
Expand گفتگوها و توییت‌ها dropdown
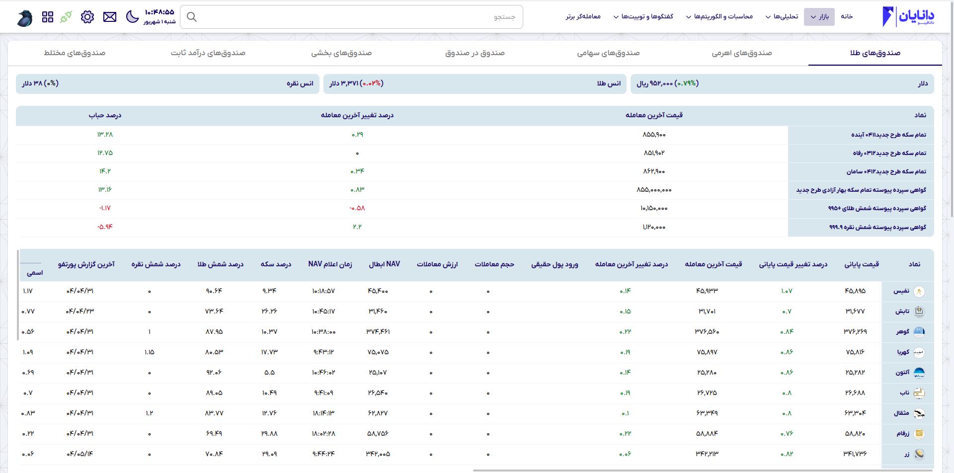tap(643, 16)
